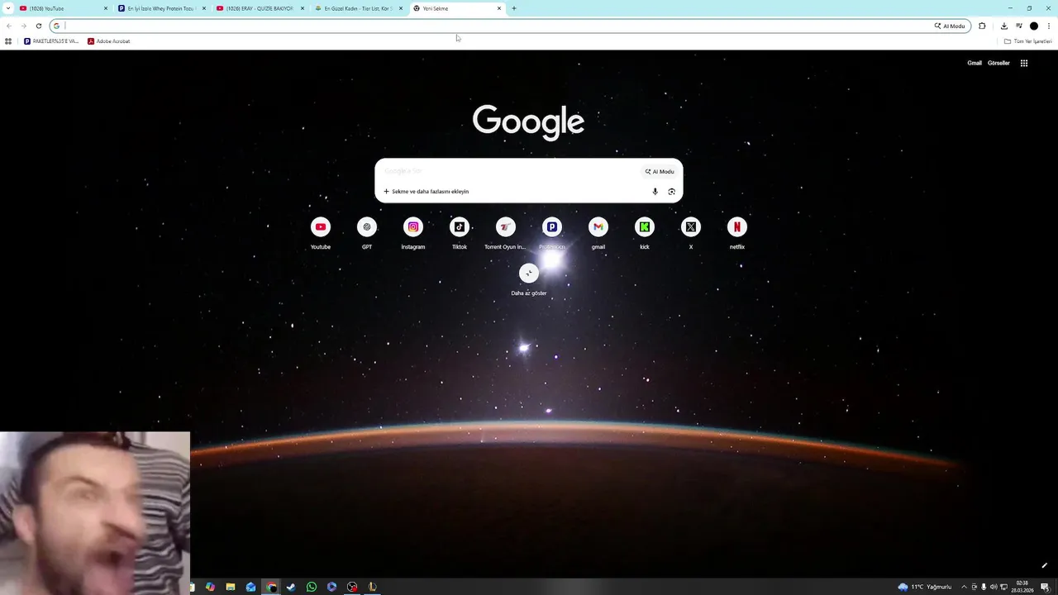Image resolution: width=1058 pixels, height=595 pixels.
Task: Open Steam from the taskbar
Action: tap(291, 587)
